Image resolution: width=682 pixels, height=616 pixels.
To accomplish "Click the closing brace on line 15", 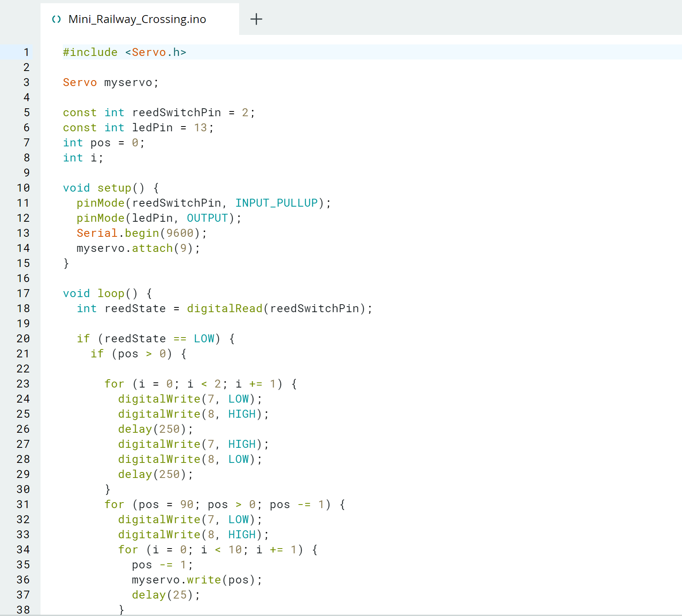I will [x=66, y=263].
